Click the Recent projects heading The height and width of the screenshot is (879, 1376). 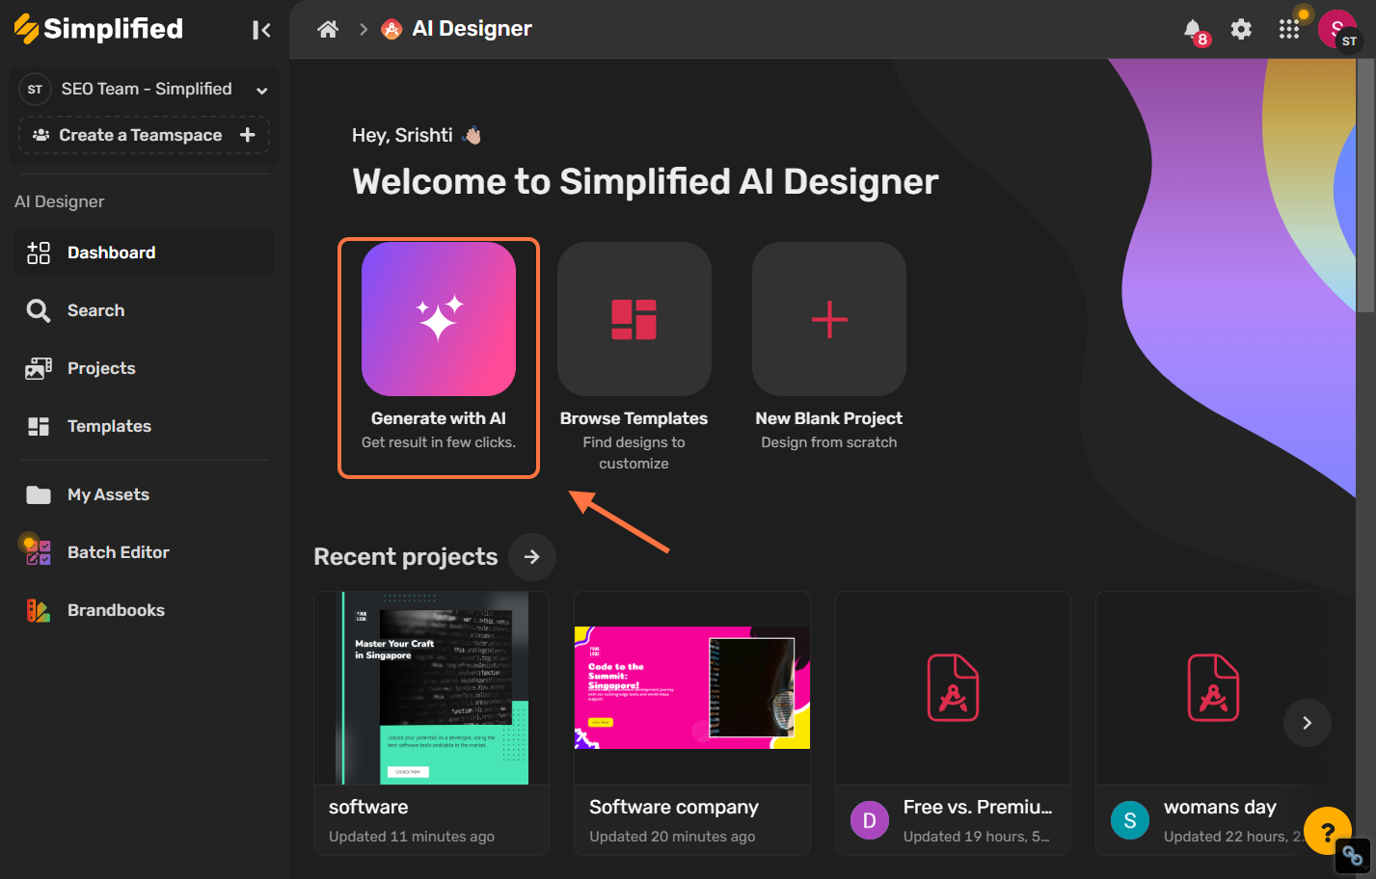point(406,557)
